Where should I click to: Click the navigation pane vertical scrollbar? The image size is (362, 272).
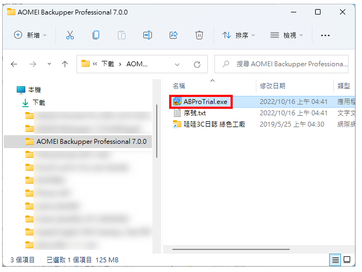coord(157,131)
